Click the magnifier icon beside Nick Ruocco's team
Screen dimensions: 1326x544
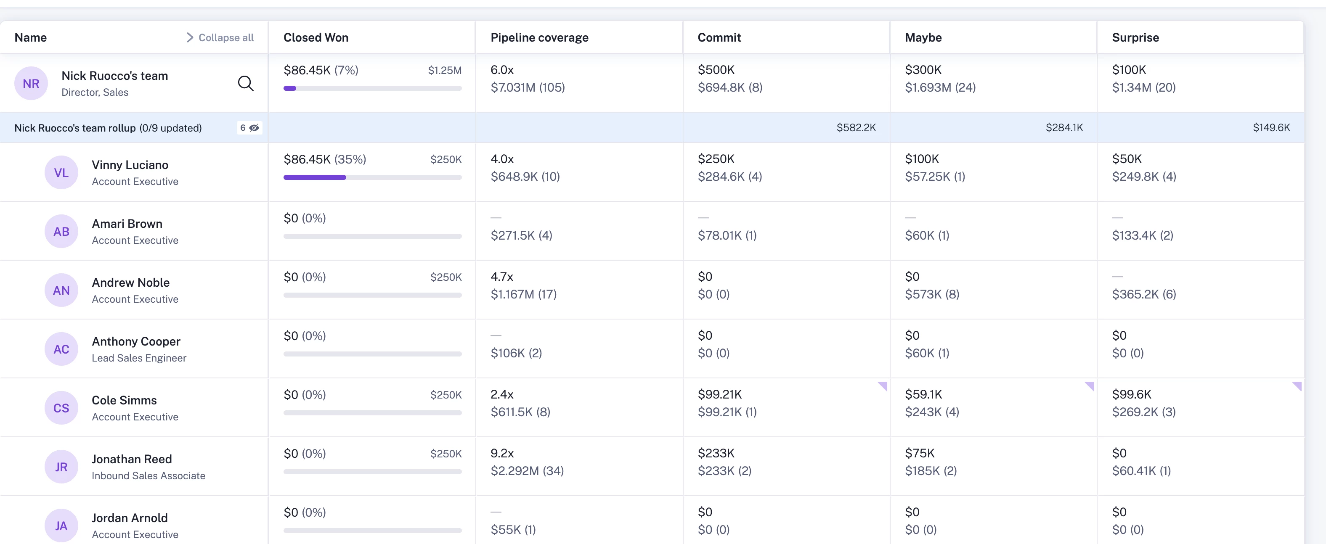click(x=246, y=83)
